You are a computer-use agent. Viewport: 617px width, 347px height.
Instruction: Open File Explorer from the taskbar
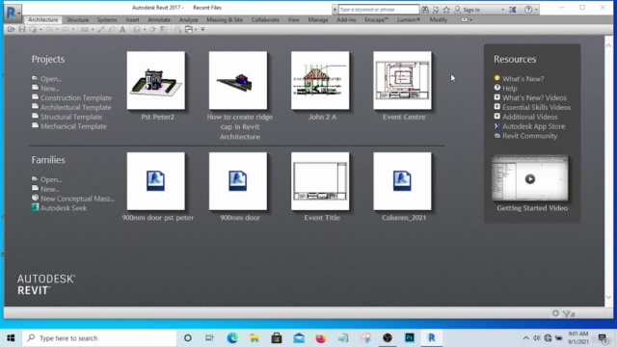255,337
